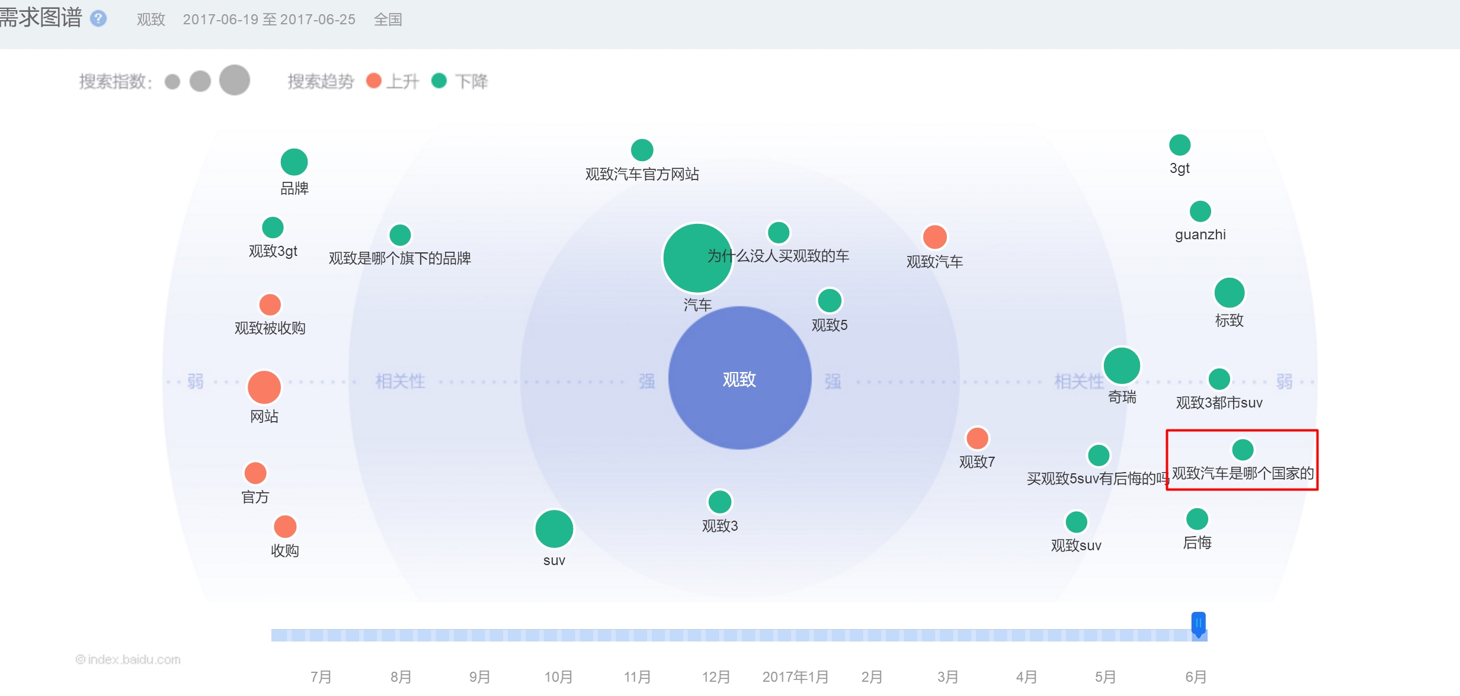This screenshot has height=696, width=1460.
Task: Click the 5月 timeline label
Action: click(1105, 677)
